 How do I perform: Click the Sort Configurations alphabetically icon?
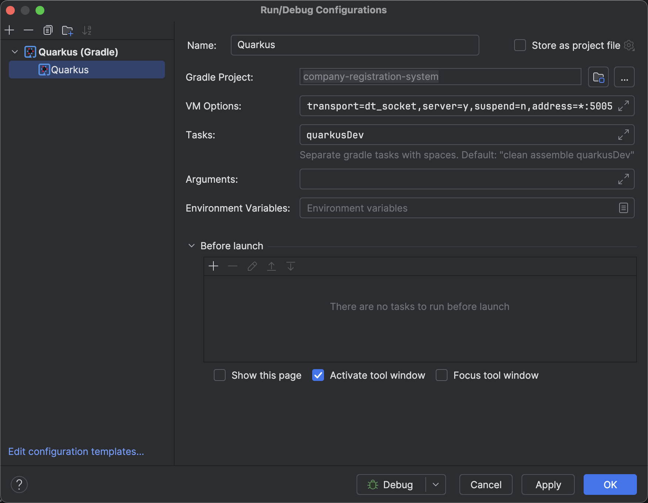[87, 30]
